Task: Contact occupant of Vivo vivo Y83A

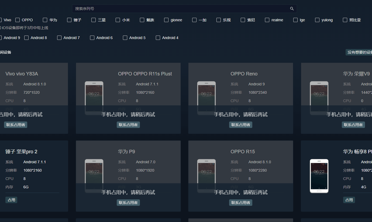Action: [16, 125]
